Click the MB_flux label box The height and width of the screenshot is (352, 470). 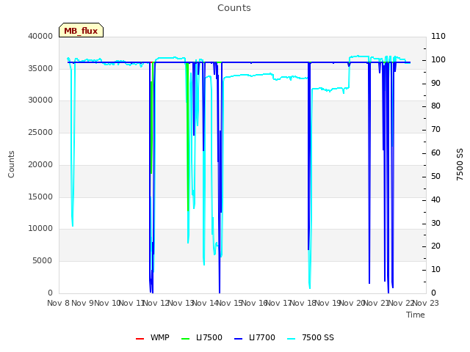point(82,30)
